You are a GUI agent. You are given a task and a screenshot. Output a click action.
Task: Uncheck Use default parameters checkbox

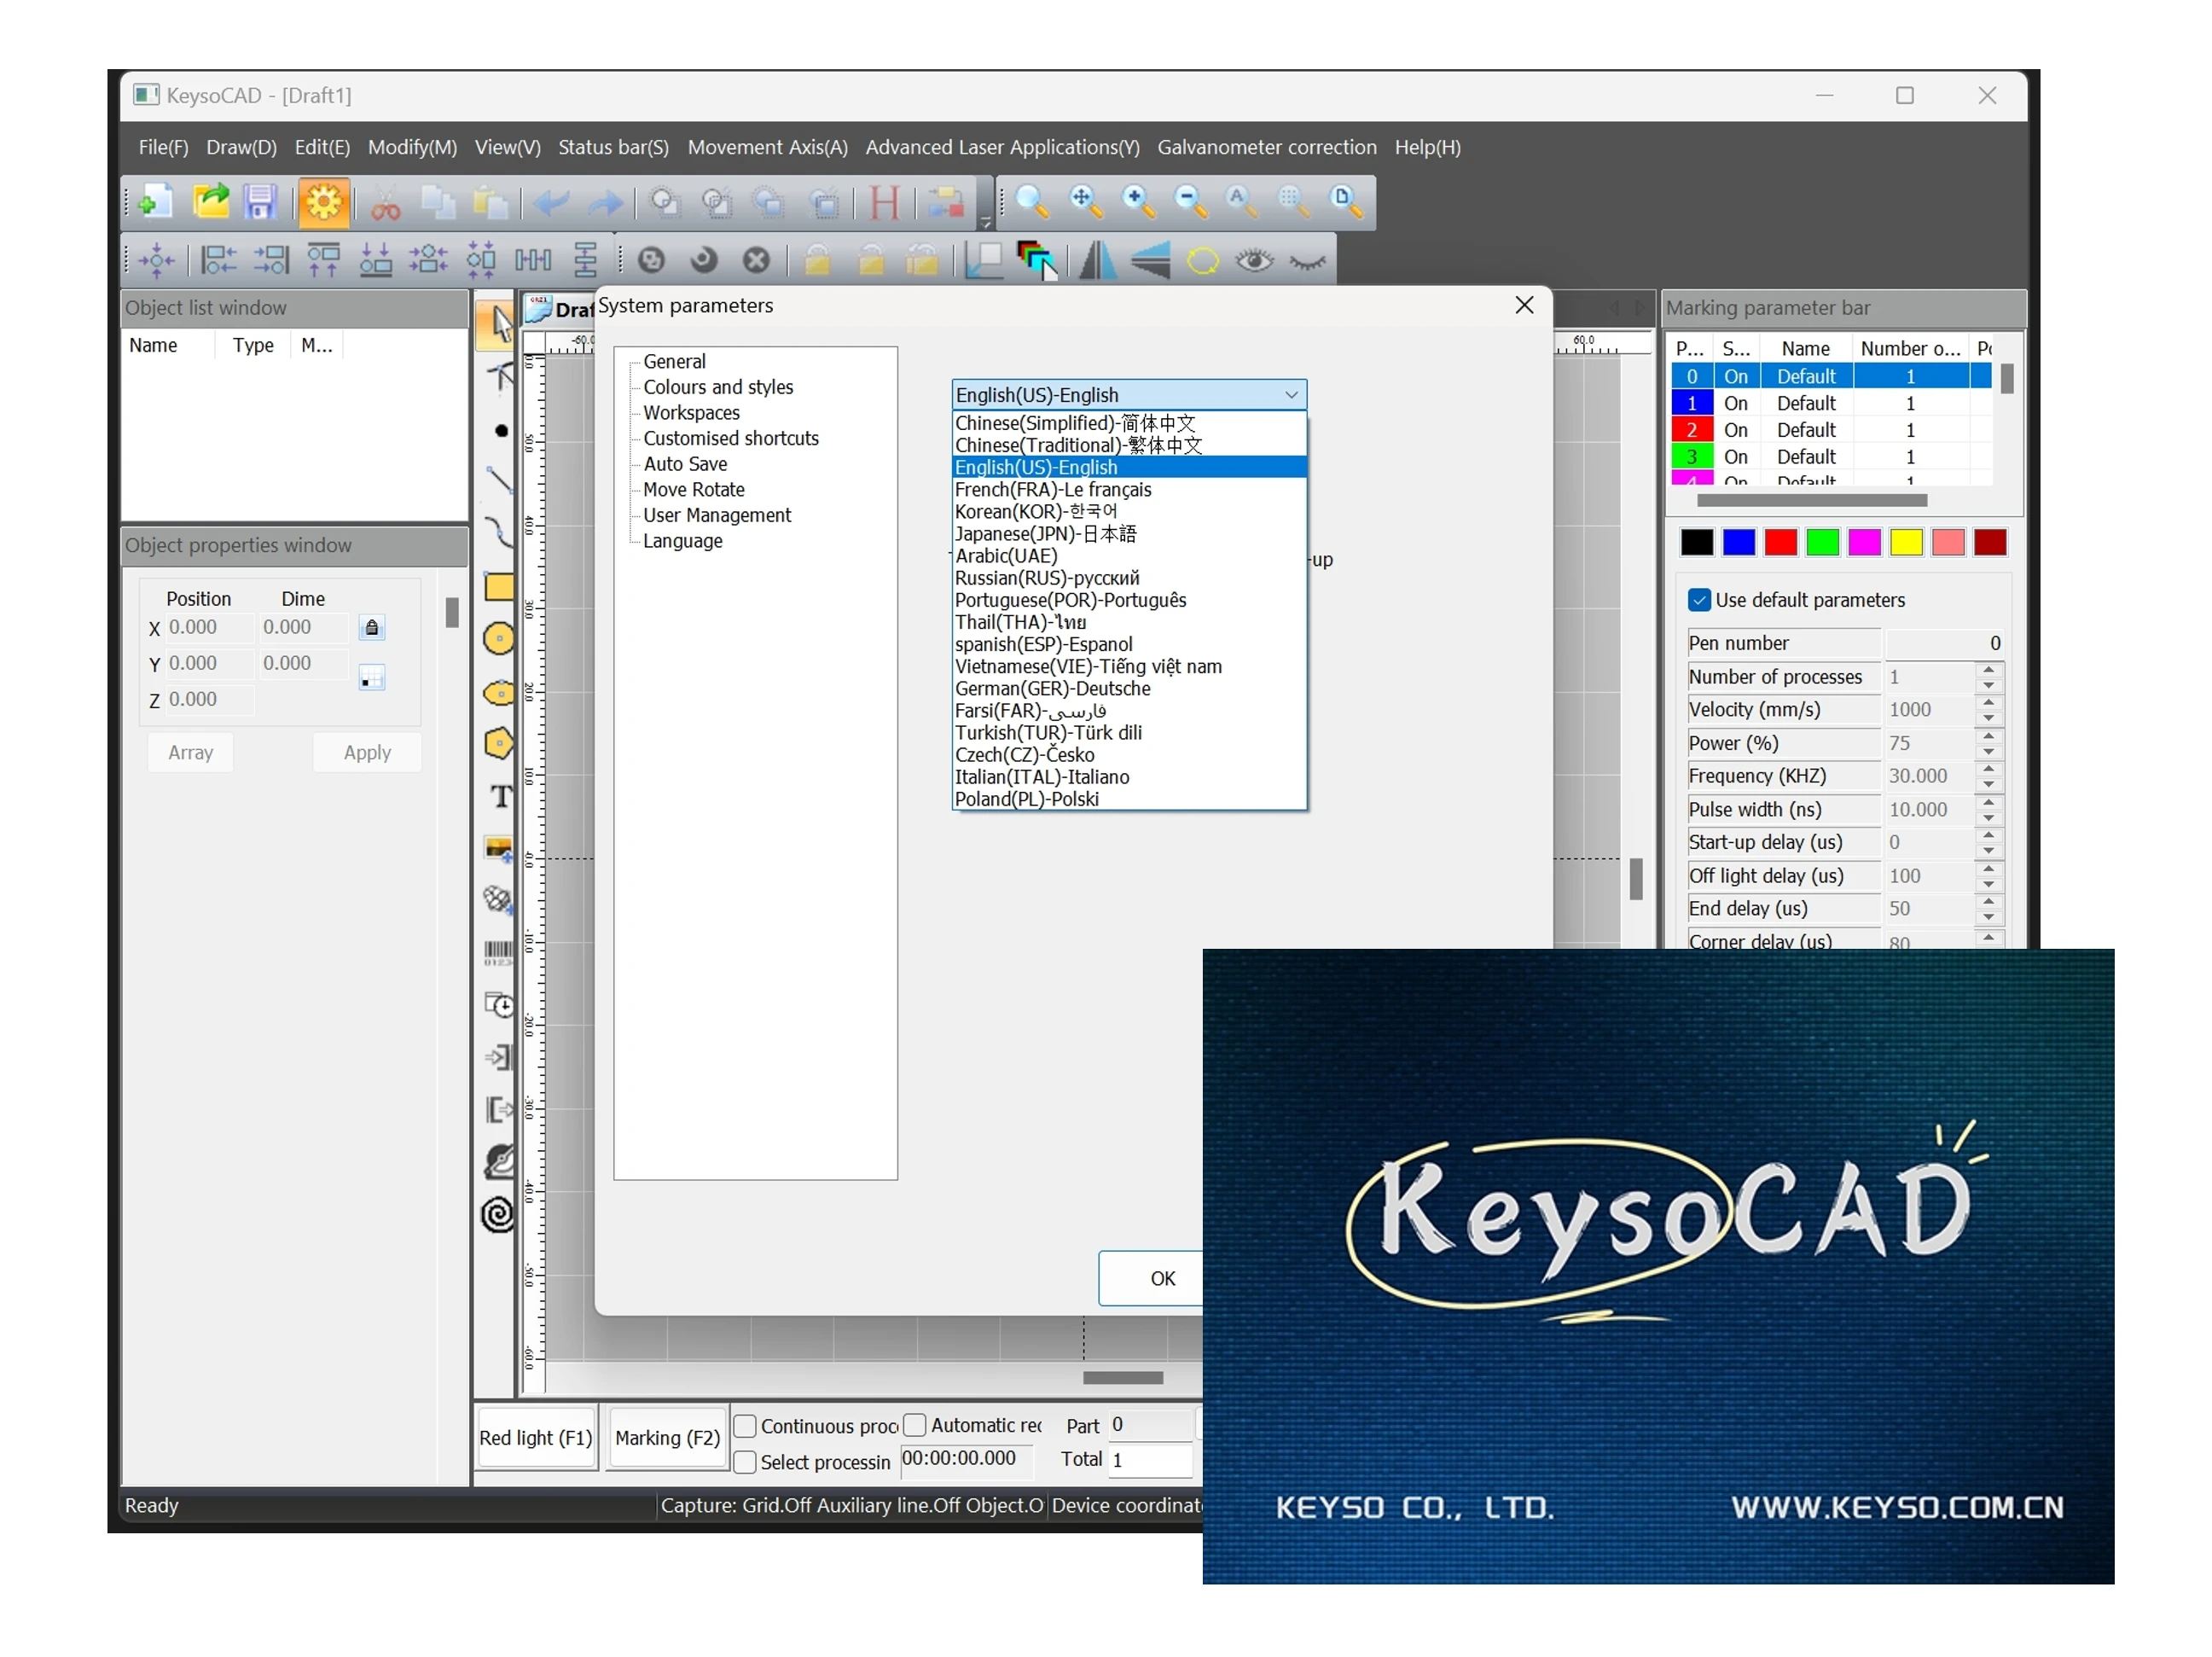tap(1699, 601)
